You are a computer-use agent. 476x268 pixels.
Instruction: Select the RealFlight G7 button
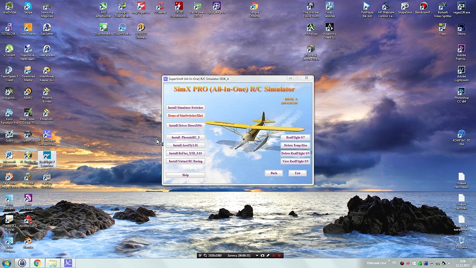pos(295,137)
